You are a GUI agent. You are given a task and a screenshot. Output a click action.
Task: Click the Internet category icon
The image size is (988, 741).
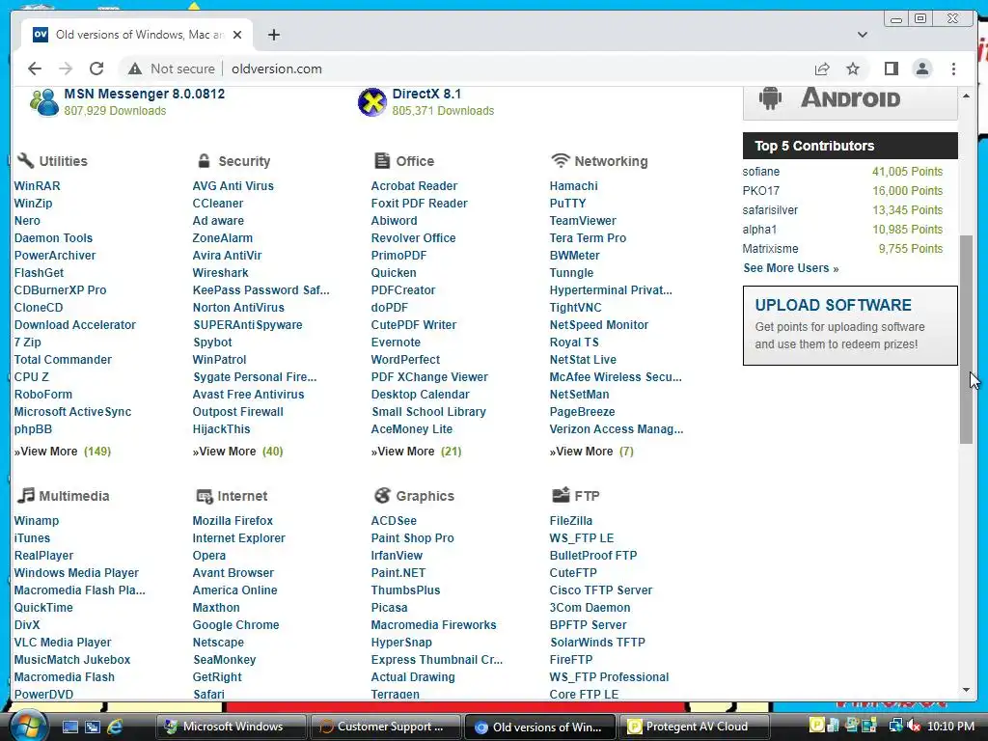click(x=205, y=496)
